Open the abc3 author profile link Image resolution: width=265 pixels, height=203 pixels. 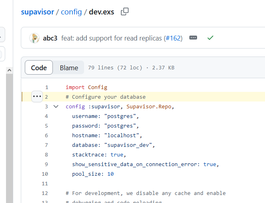(x=50, y=38)
